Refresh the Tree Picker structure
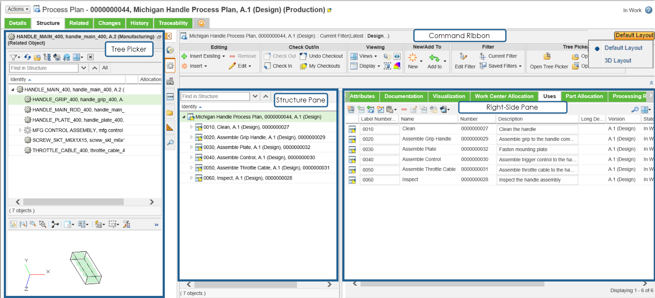The image size is (655, 298). click(x=27, y=57)
